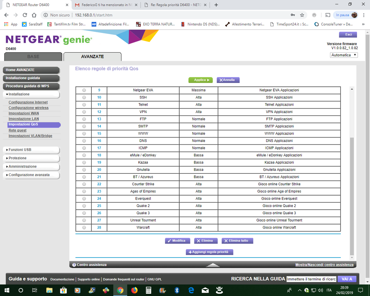Open the Automatica language dropdown
The width and height of the screenshot is (370, 296).
[x=344, y=55]
